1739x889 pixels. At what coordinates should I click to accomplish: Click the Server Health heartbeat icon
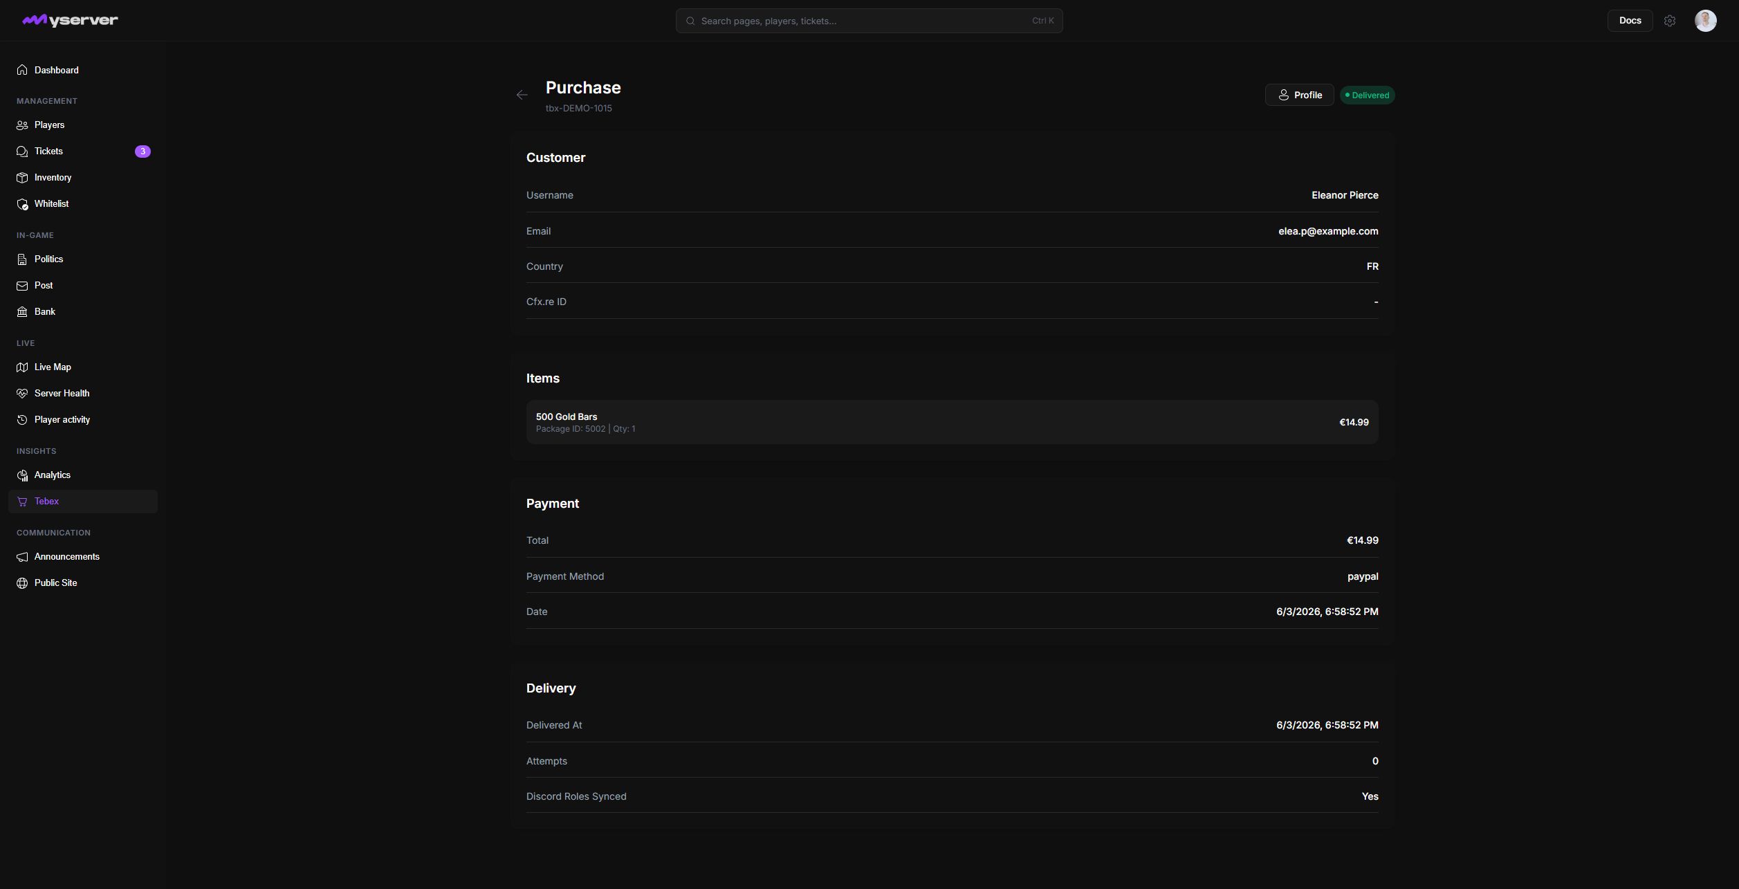22,394
